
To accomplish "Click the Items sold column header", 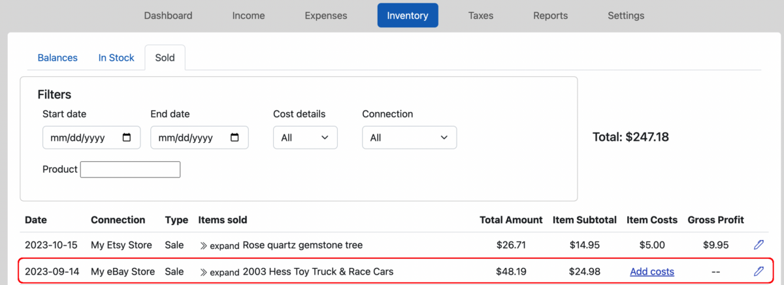I will [x=223, y=220].
